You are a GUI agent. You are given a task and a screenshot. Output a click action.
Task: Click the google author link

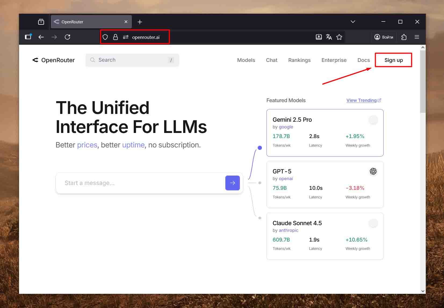[286, 127]
